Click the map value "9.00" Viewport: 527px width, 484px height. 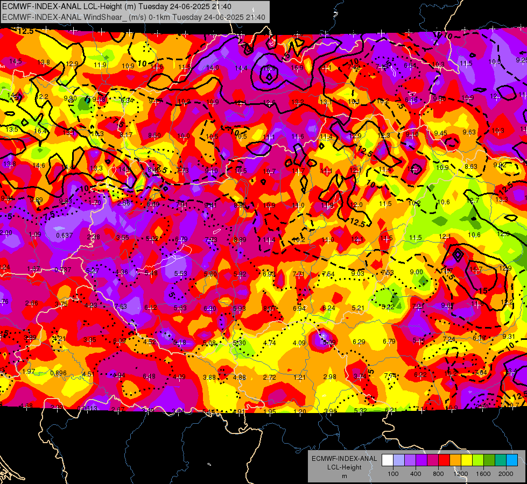pyautogui.click(x=417, y=272)
